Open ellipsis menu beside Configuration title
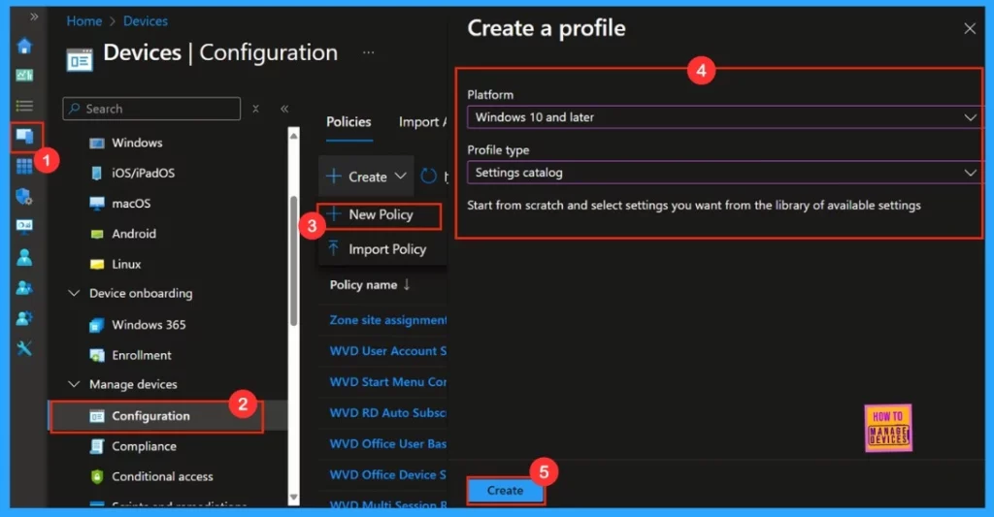Viewport: 994px width, 517px height. coord(368,52)
